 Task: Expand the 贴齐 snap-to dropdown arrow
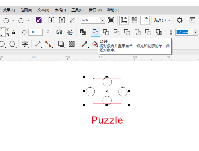click(169, 20)
